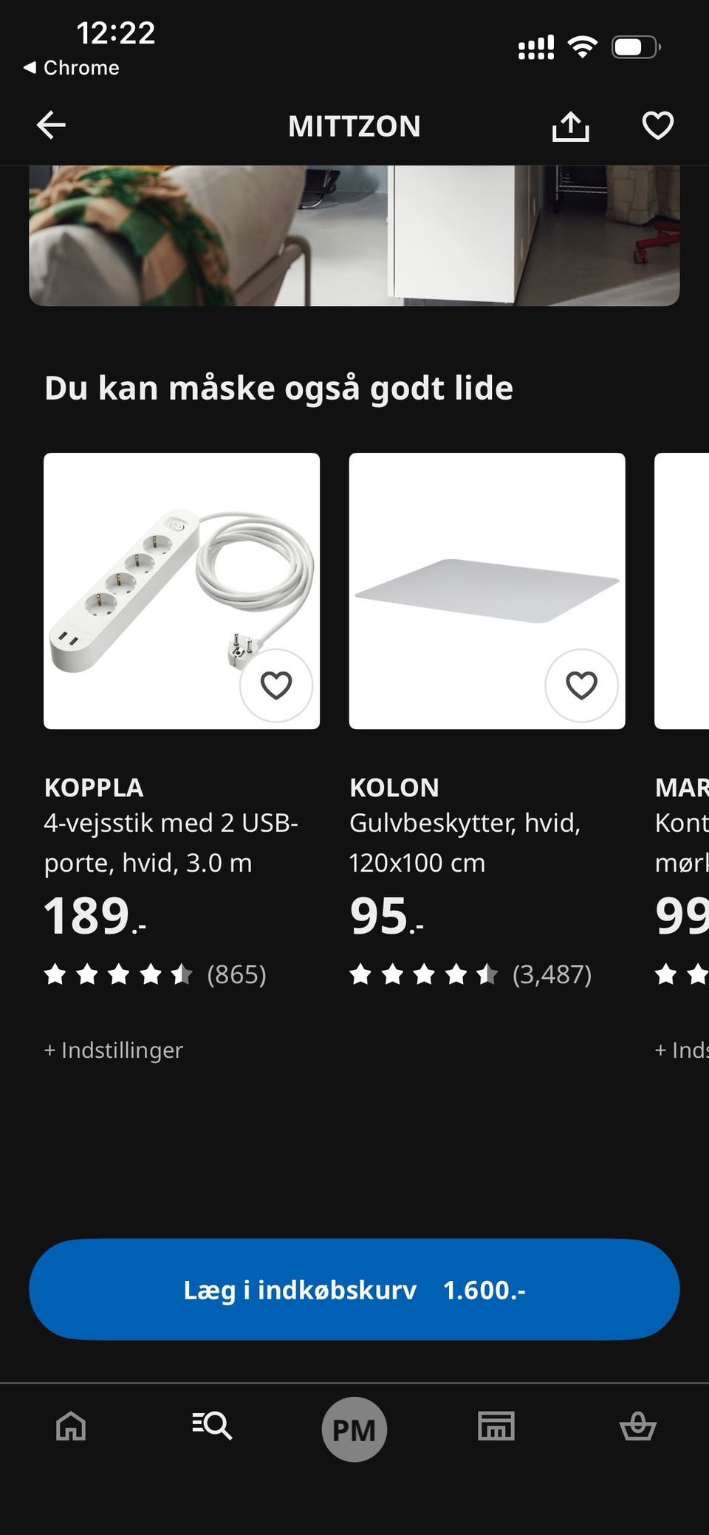Open the KOPPLA product title link
The image size is (709, 1535).
[94, 787]
